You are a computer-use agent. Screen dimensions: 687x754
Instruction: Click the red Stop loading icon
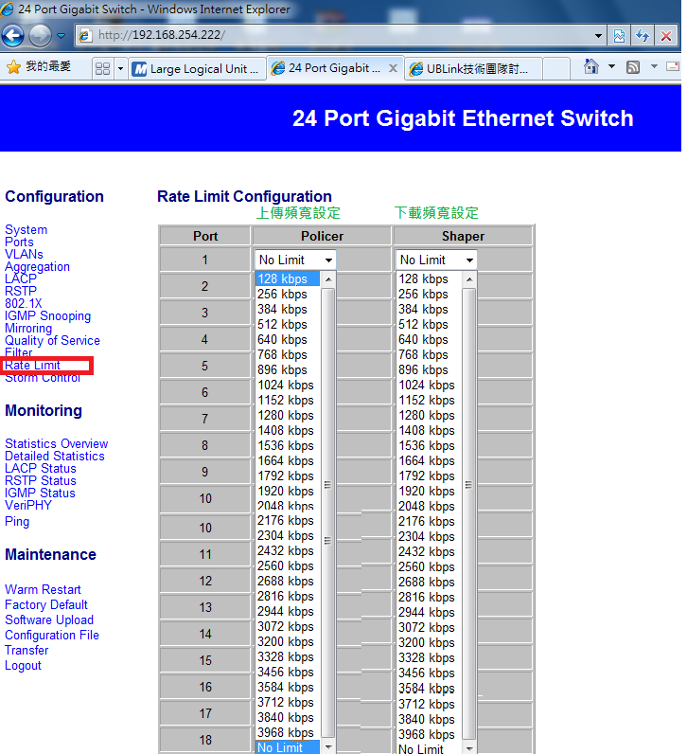click(x=666, y=36)
